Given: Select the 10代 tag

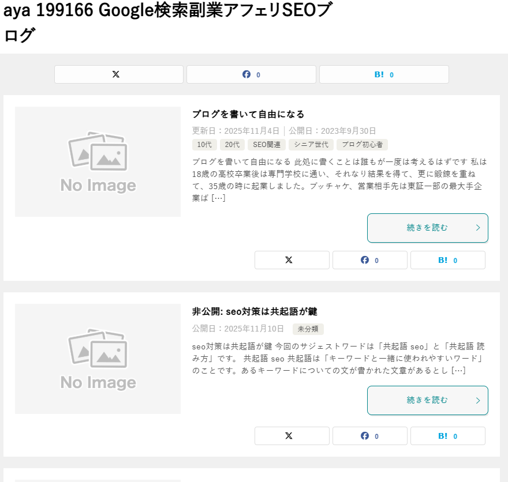Looking at the screenshot, I should [204, 145].
